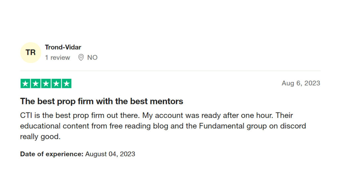This screenshot has width=339, height=193.
Task: Click the "Date of experience:" label
Action: [x=52, y=154]
